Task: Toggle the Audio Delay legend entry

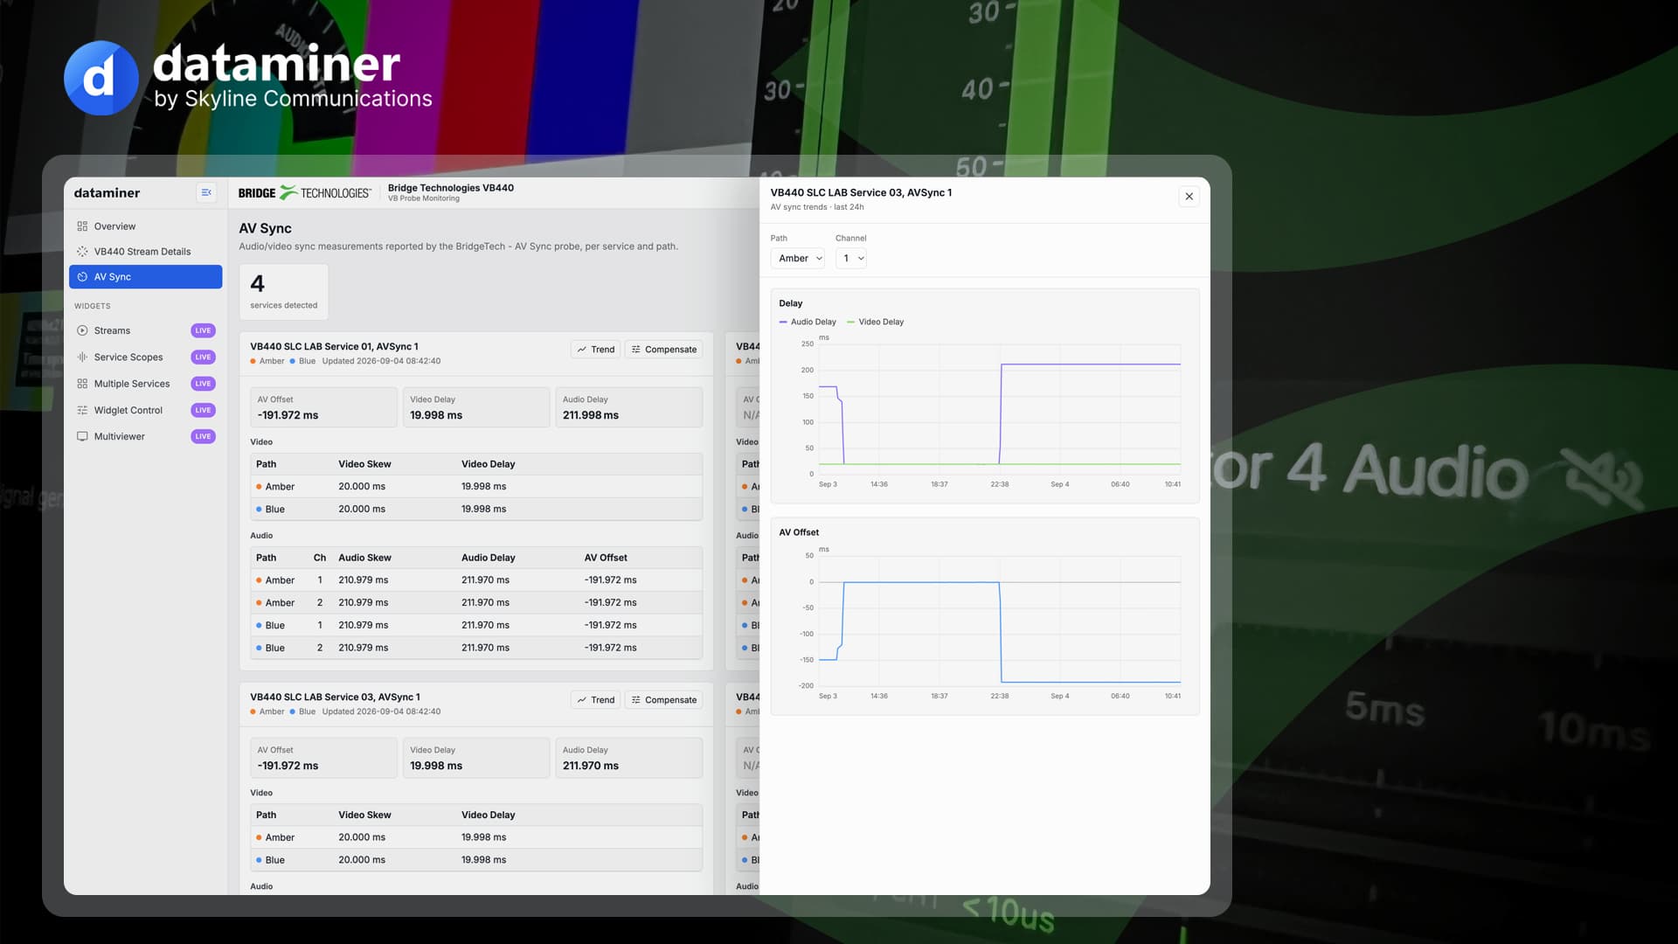Action: 808,323
